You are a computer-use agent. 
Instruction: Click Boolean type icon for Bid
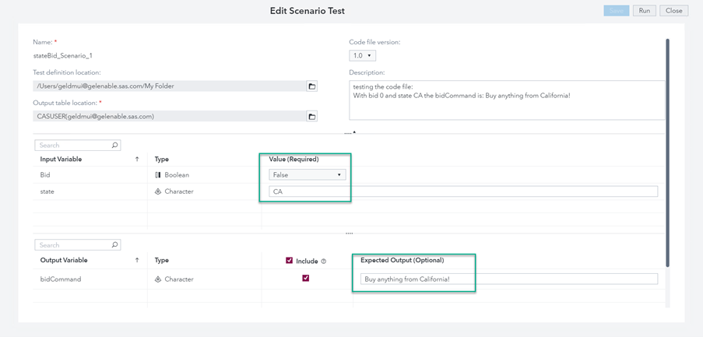click(158, 175)
